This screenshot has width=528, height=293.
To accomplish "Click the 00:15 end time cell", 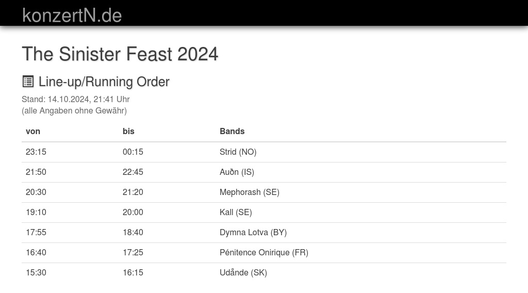I will pos(133,152).
